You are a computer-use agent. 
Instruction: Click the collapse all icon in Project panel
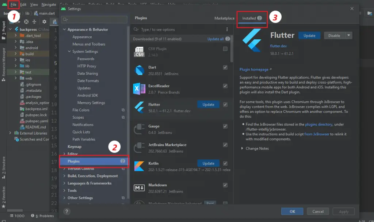pos(34,21)
